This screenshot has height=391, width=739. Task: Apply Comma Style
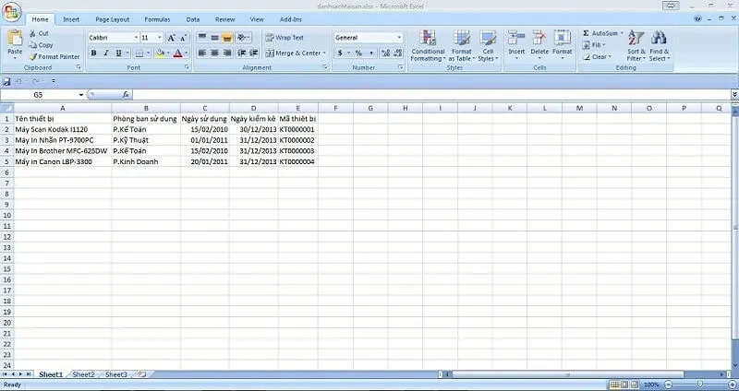pos(371,53)
